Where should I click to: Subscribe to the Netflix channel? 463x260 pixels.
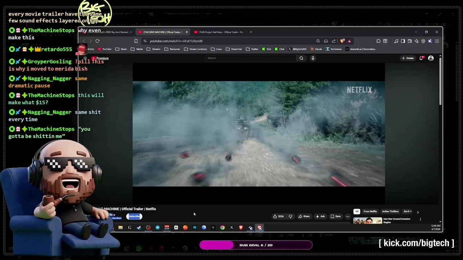click(x=134, y=216)
